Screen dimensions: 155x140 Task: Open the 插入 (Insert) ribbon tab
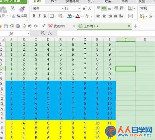pyautogui.click(x=54, y=1)
